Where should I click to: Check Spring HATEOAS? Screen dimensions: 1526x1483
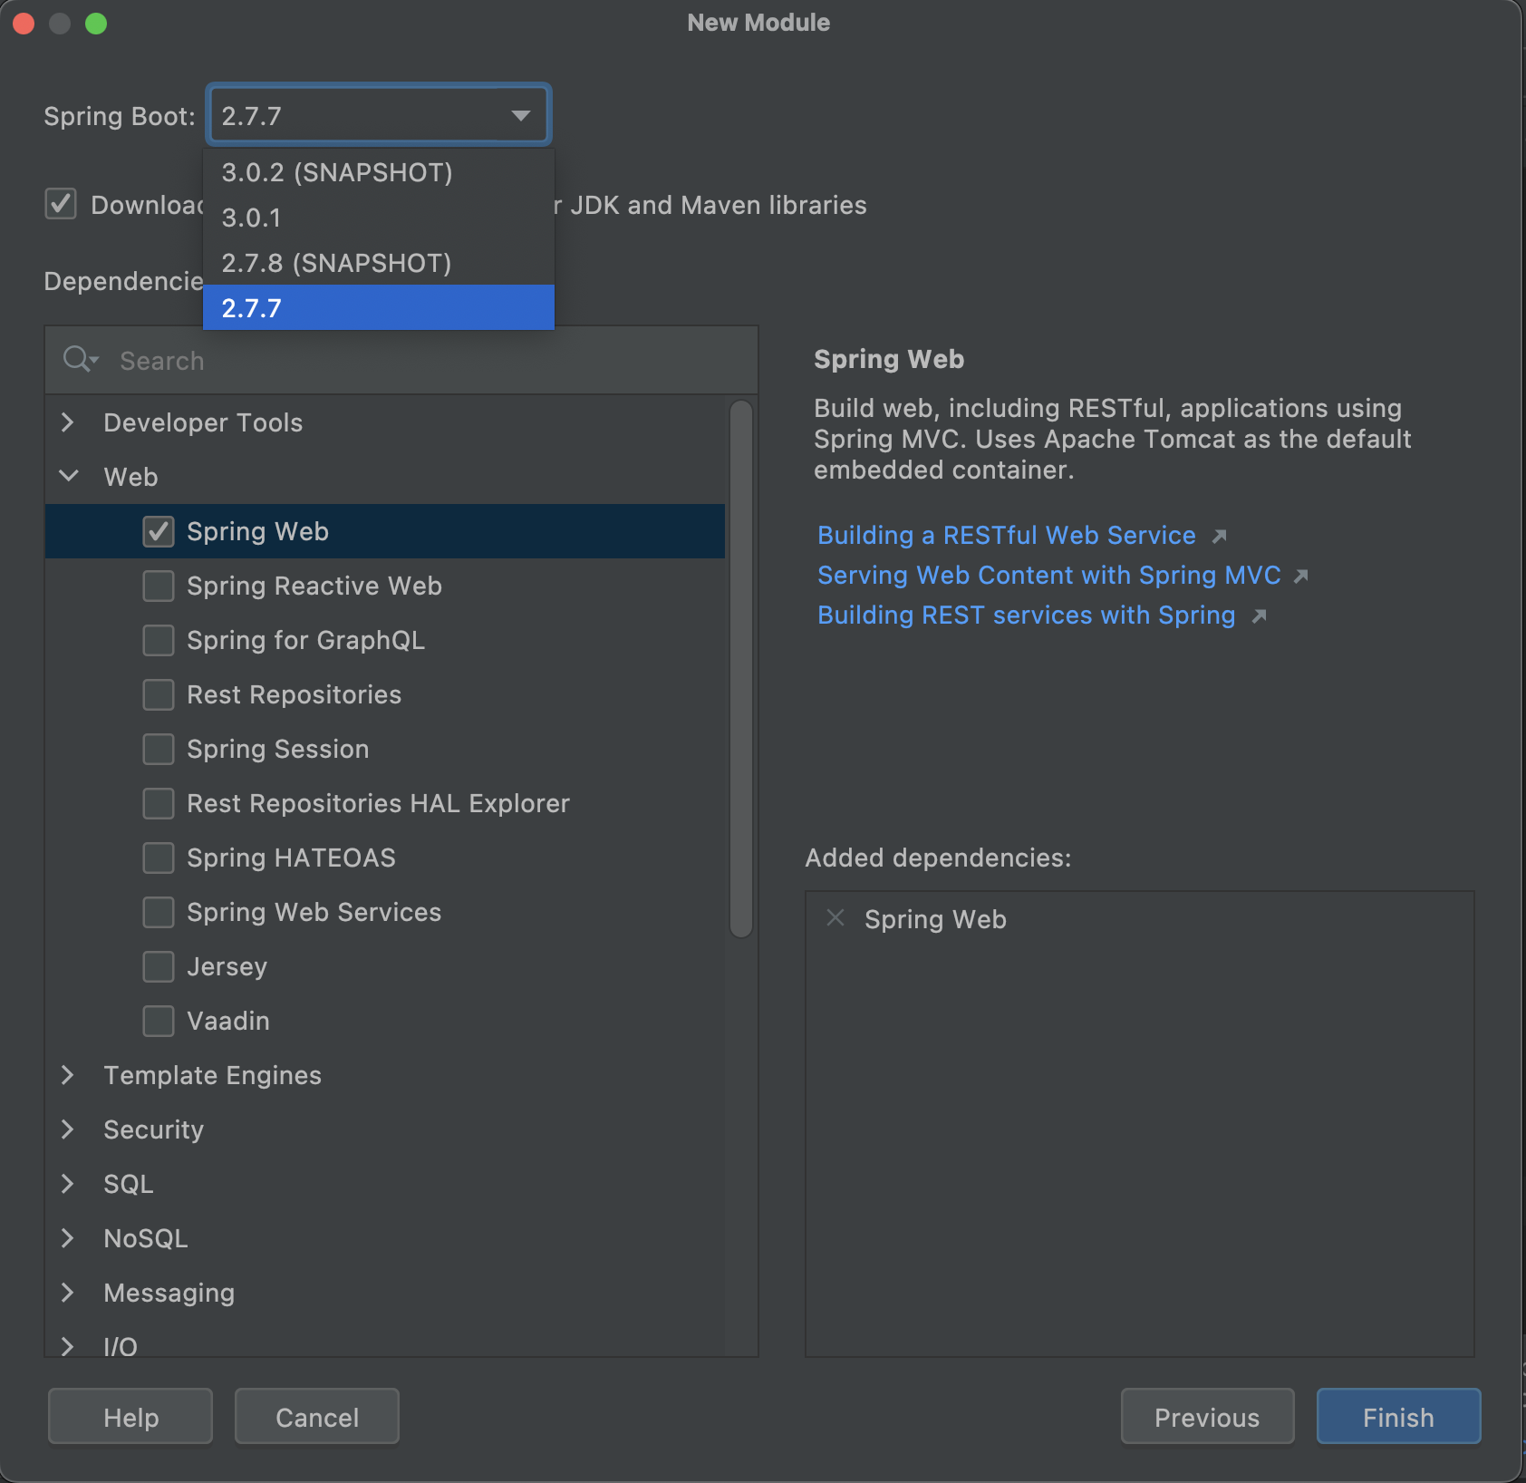point(159,858)
